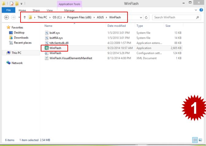The height and width of the screenshot is (146, 206).
Task: Sort by Date modified column header
Action: pos(116,26)
